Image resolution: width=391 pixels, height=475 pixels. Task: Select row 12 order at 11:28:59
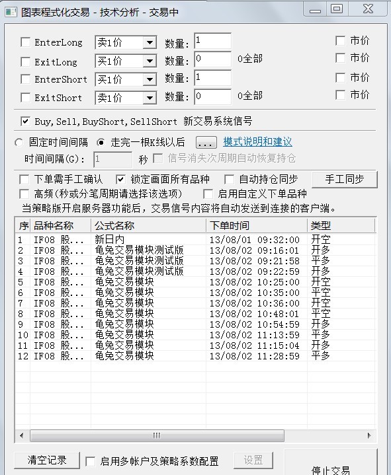195,356
